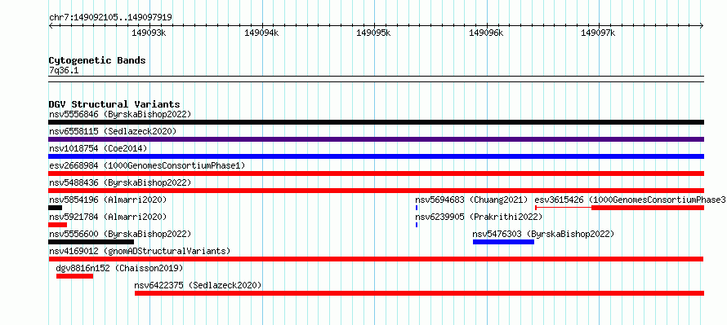Open nsv6422375 (Sedlazeck2020) label
The height and width of the screenshot is (325, 727).
[198, 285]
